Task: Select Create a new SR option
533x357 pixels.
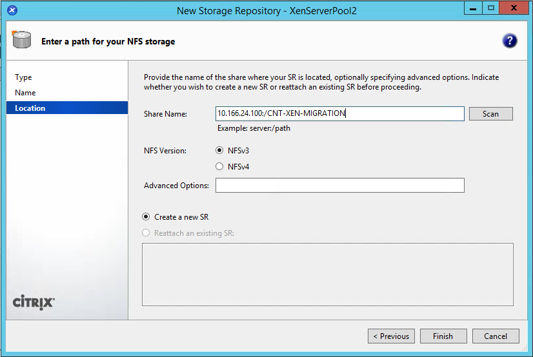Action: tap(146, 217)
